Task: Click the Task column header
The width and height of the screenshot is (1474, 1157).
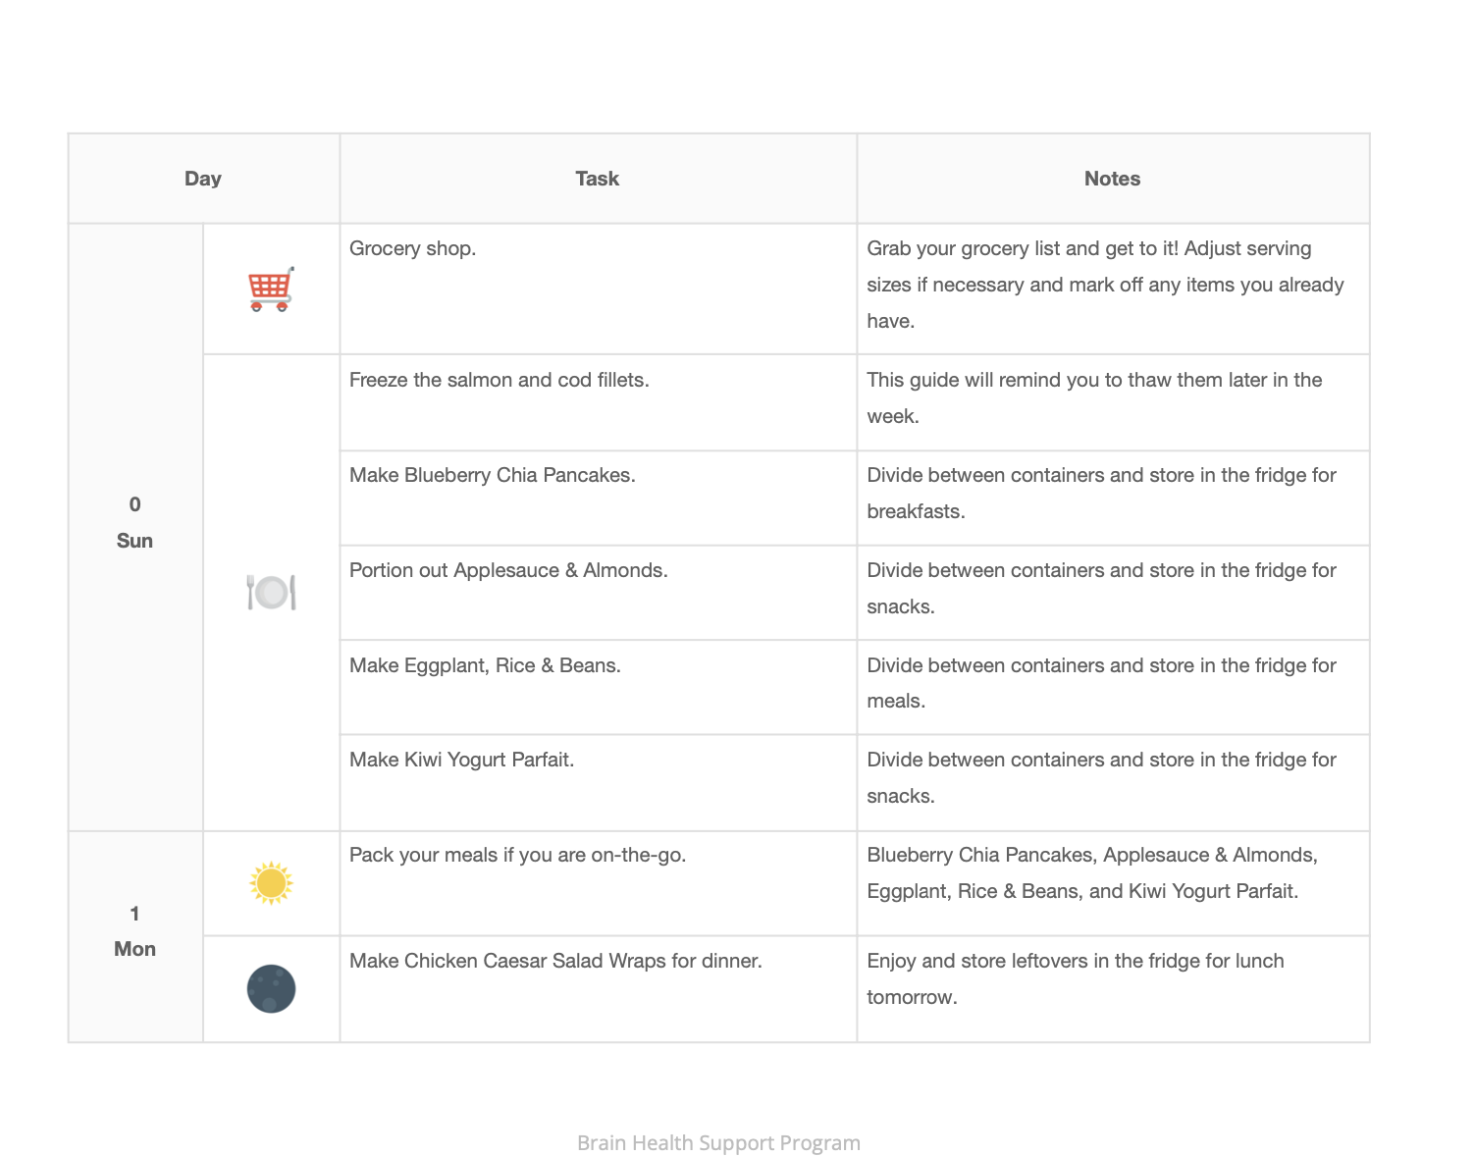Action: 598,179
